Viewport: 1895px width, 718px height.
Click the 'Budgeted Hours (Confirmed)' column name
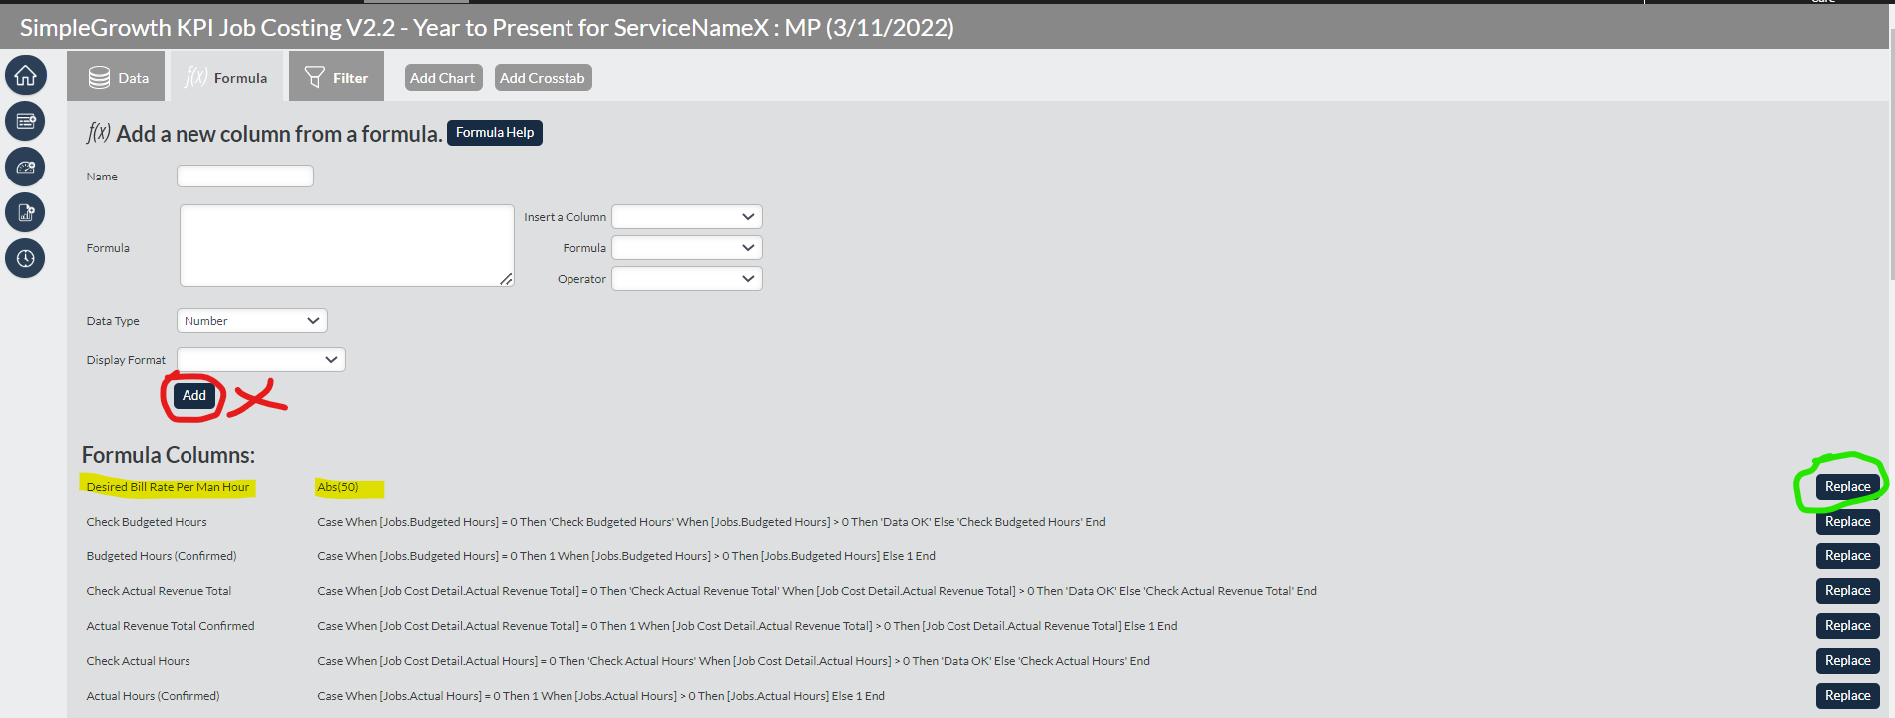(162, 556)
